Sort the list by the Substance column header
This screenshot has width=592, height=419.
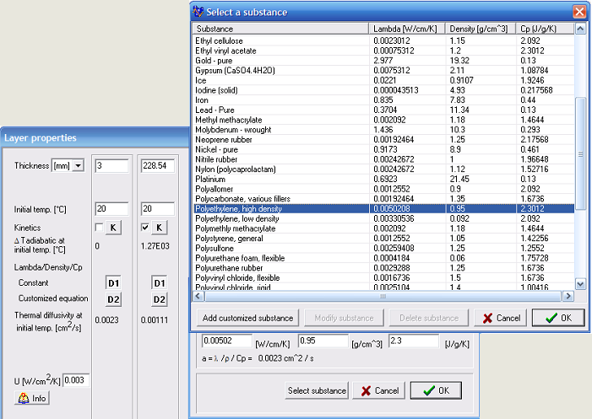(280, 29)
